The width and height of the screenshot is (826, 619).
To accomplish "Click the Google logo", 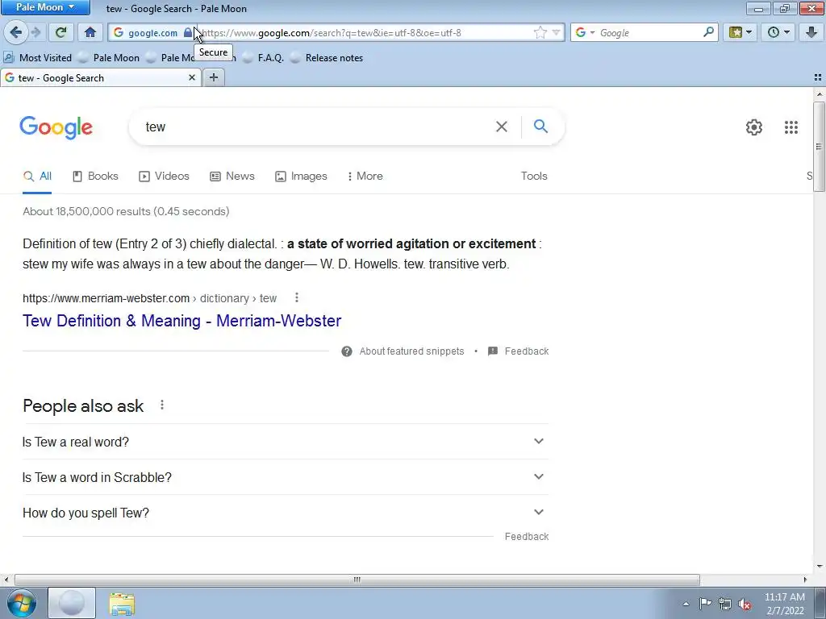I will (x=56, y=127).
